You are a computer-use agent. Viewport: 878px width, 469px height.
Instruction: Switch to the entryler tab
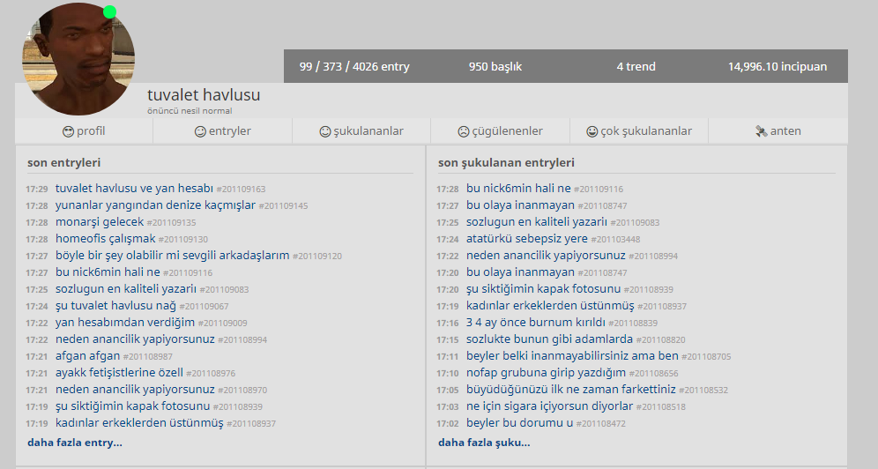click(222, 131)
